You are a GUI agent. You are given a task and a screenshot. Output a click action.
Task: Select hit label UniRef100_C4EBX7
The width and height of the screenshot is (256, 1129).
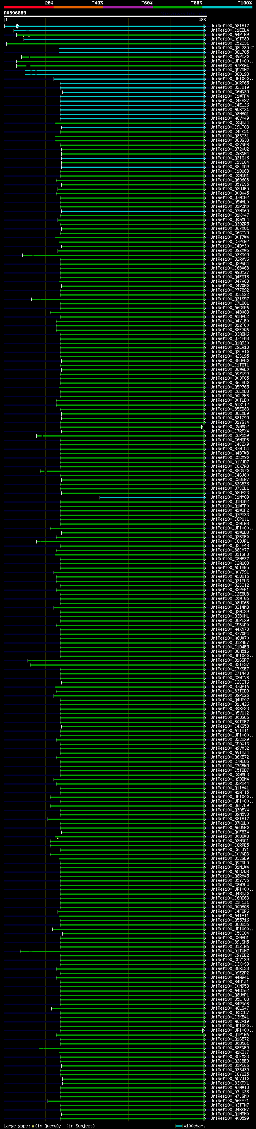[229, 101]
